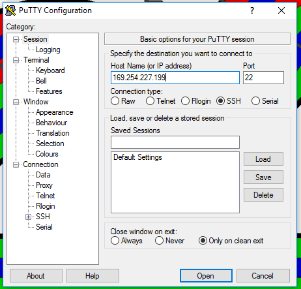This screenshot has height=289, width=301.
Task: Select the SSH connection type
Action: pos(221,101)
